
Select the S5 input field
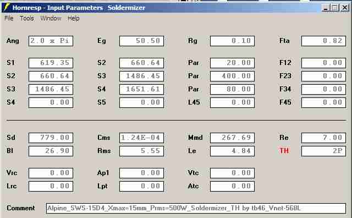pos(141,102)
